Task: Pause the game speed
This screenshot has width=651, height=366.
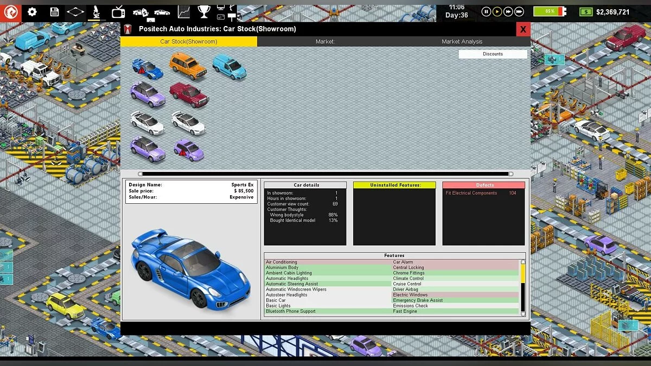Action: pyautogui.click(x=486, y=11)
